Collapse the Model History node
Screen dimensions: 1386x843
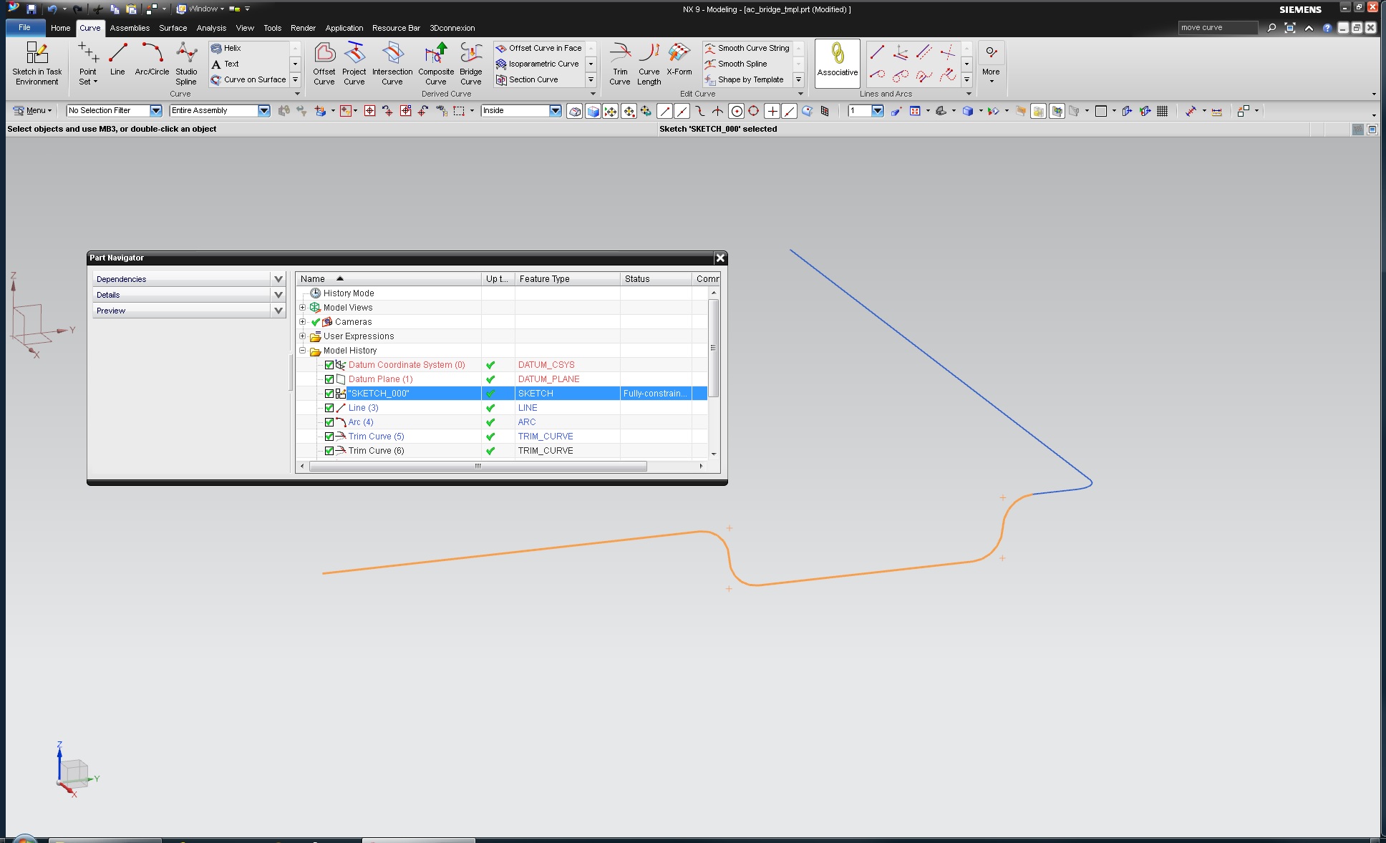[x=302, y=351]
